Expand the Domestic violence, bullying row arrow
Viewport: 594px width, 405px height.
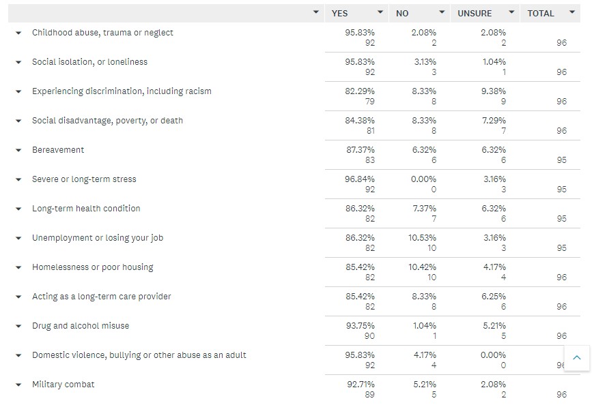[18, 355]
